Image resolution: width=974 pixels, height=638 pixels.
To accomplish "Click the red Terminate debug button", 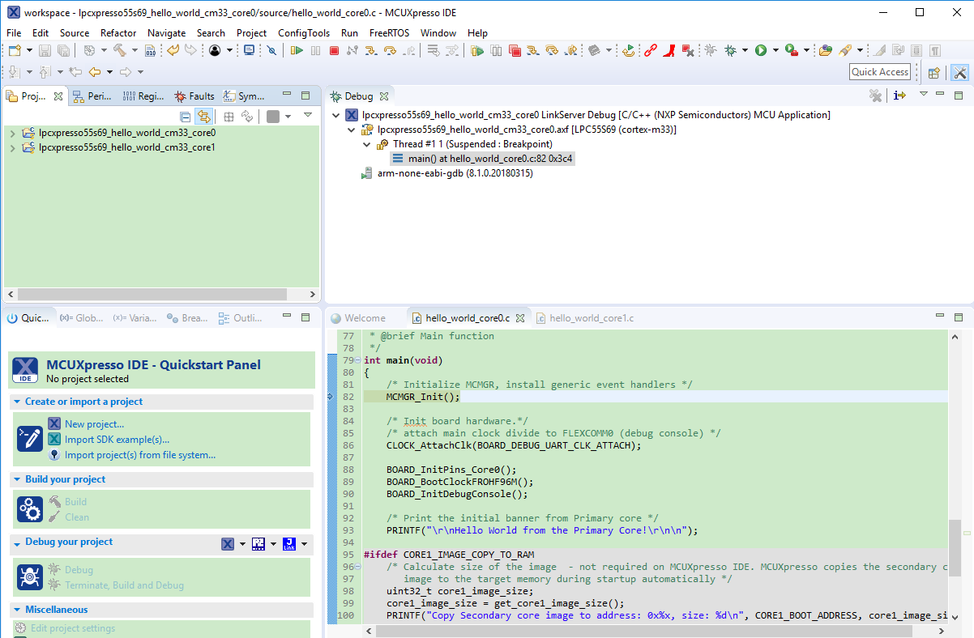I will tap(334, 50).
